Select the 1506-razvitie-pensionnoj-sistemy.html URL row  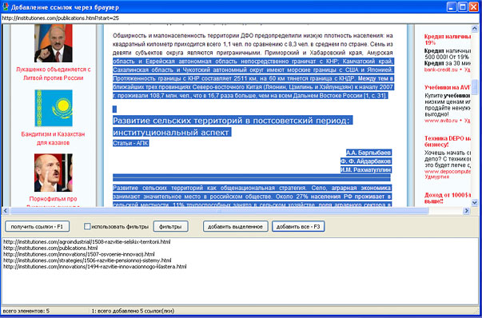tap(87, 260)
